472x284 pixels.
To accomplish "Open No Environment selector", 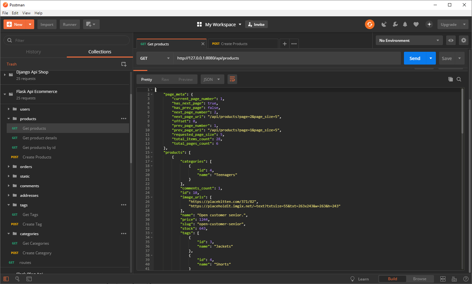I will tap(409, 40).
